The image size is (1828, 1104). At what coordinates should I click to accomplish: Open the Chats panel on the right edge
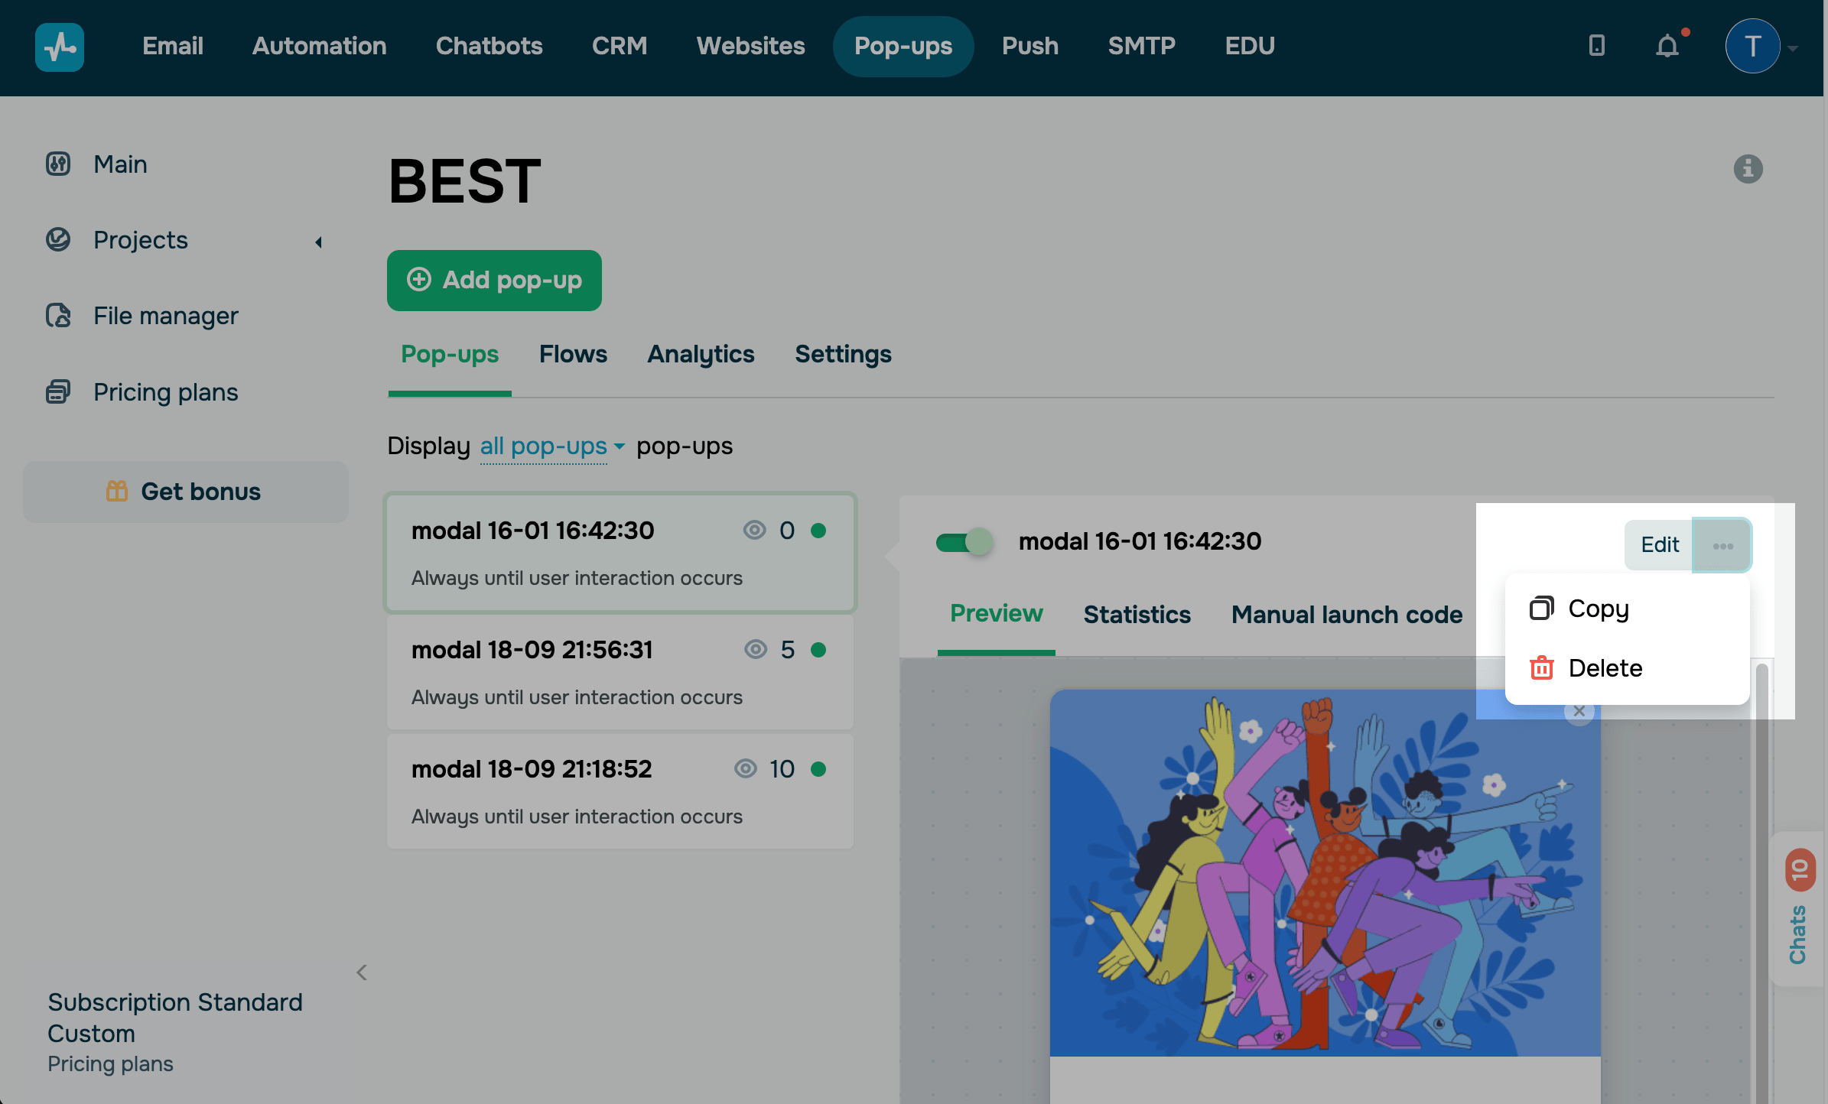[x=1799, y=929]
